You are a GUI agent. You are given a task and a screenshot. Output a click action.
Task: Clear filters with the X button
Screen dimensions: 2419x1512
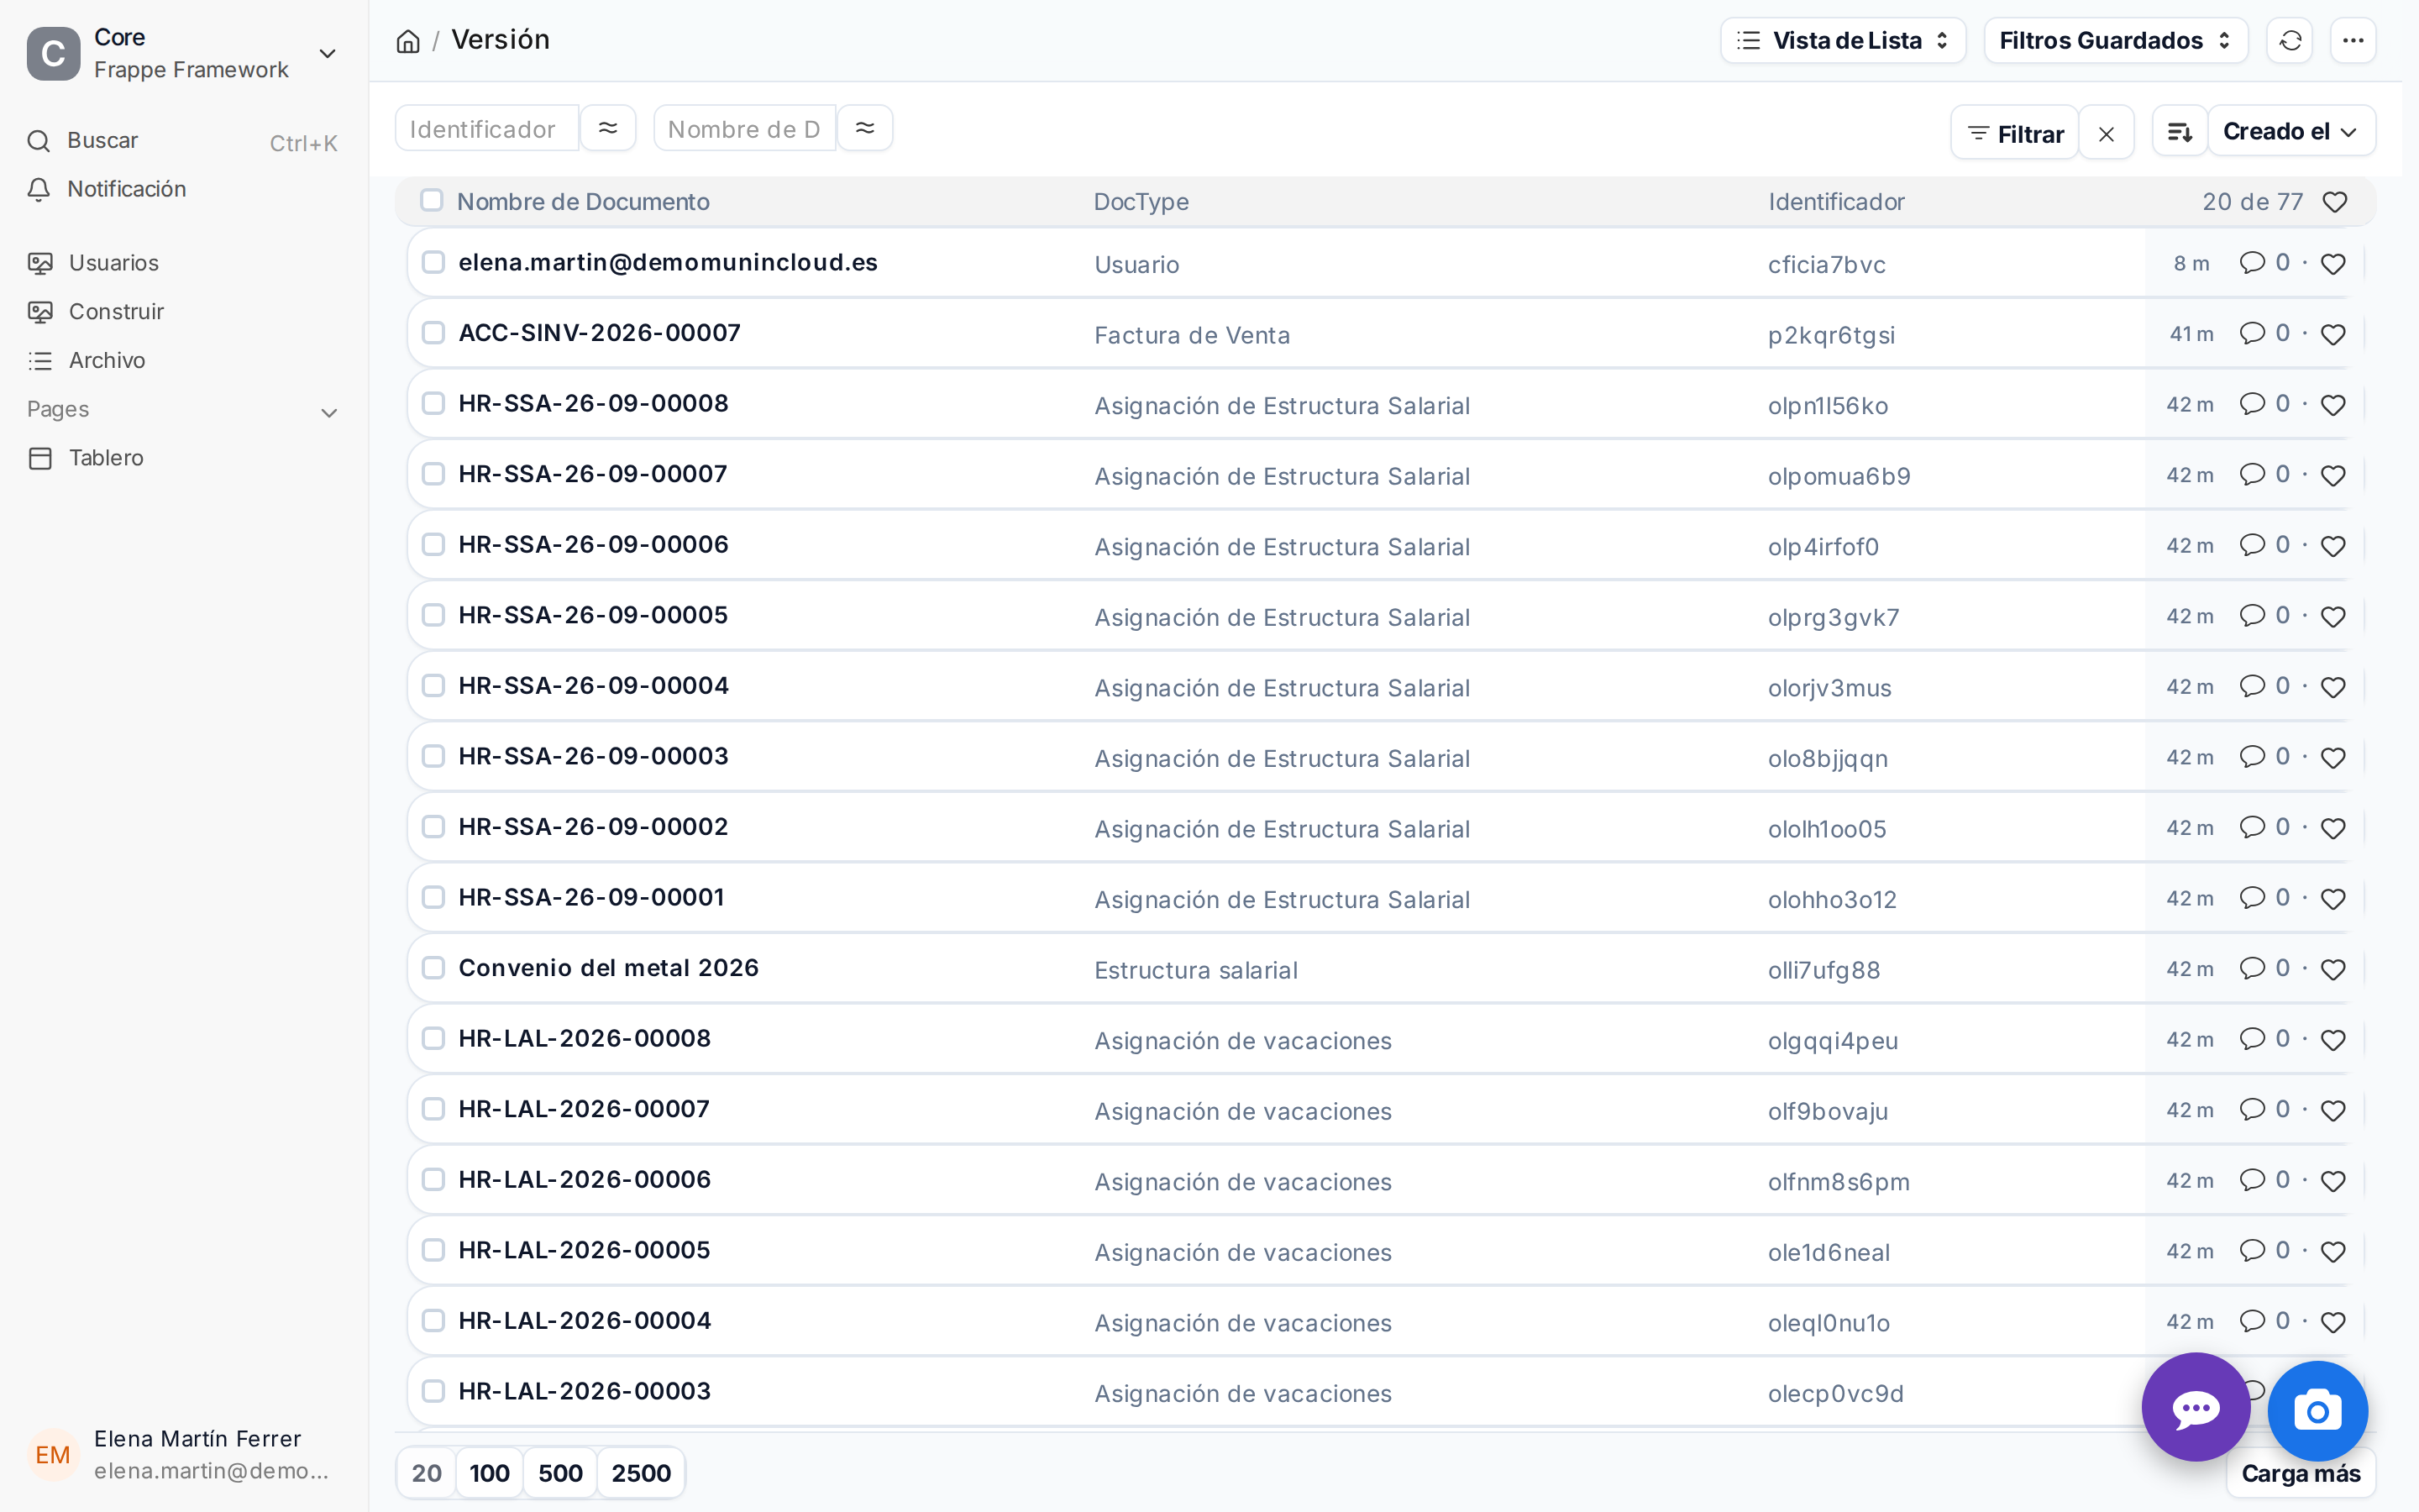2107,134
